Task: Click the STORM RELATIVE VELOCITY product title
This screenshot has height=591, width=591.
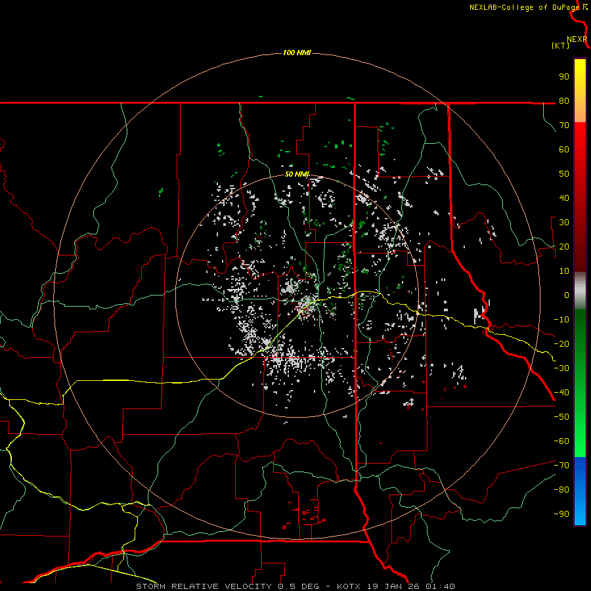Action: (204, 586)
